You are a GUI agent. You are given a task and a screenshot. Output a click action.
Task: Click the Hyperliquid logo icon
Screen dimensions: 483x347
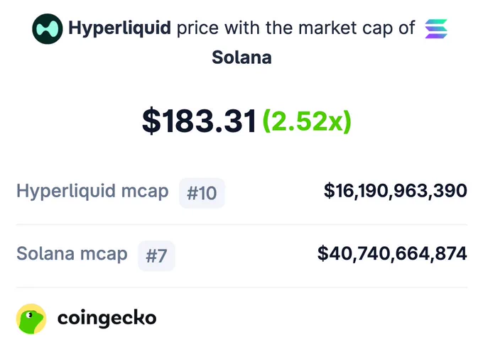click(48, 29)
